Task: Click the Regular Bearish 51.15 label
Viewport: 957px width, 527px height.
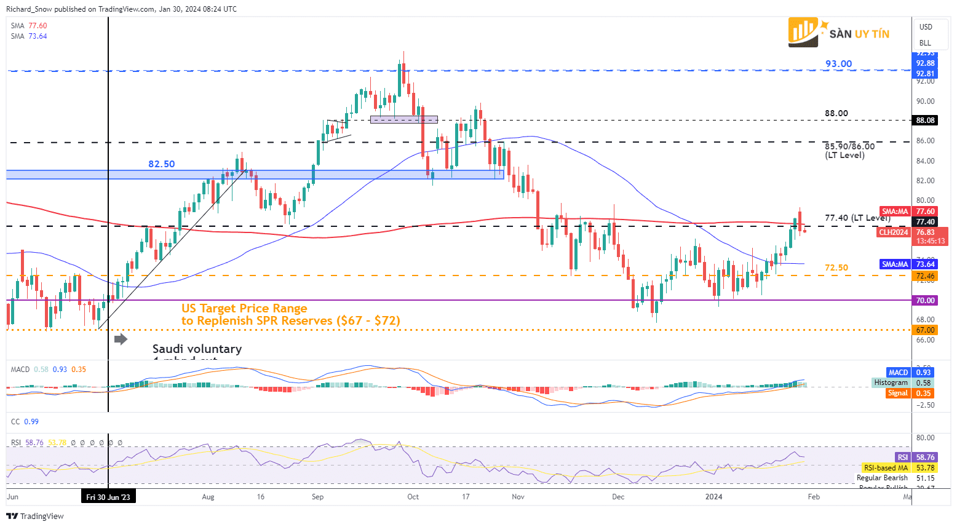Action: pos(895,478)
